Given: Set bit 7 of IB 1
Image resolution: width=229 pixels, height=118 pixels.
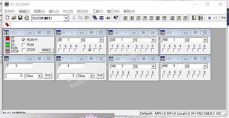Looking at the screenshot, I should point(60,50).
